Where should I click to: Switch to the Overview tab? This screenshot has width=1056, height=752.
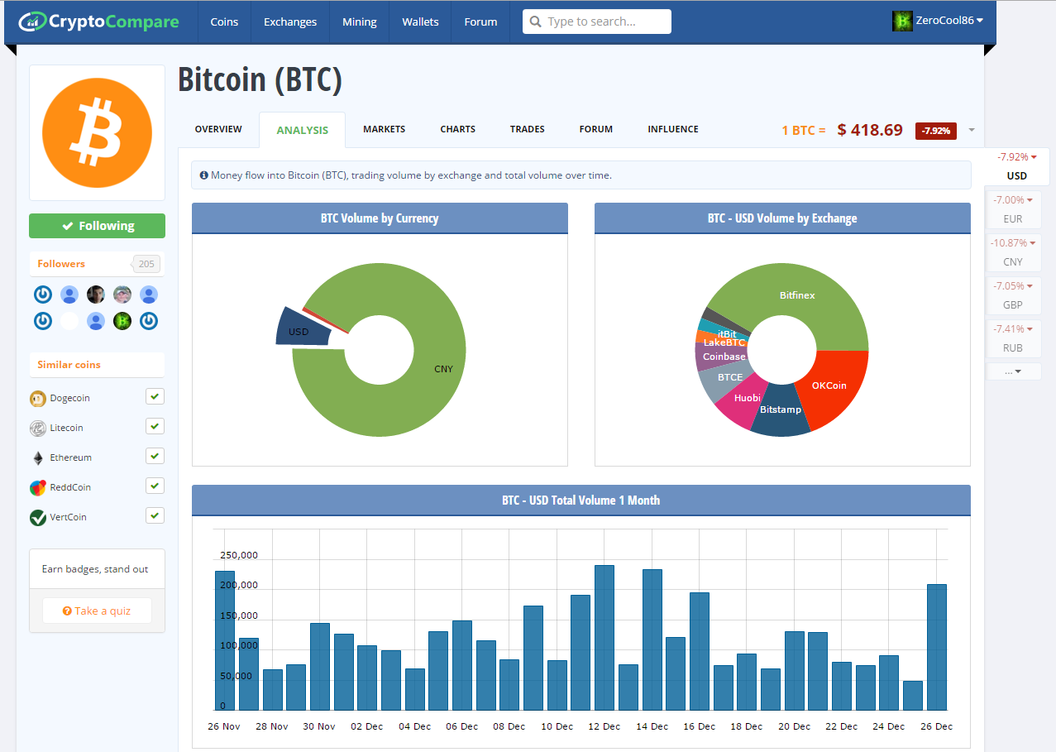pos(218,130)
